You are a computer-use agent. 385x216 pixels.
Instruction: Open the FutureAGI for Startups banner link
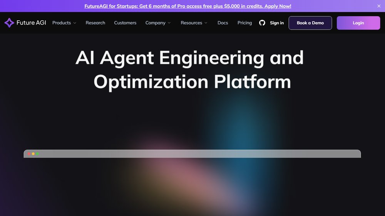click(188, 6)
